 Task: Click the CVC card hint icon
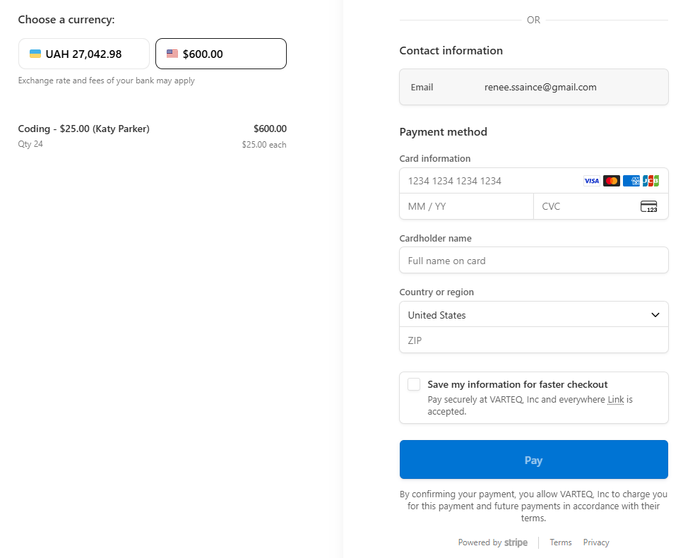point(648,206)
